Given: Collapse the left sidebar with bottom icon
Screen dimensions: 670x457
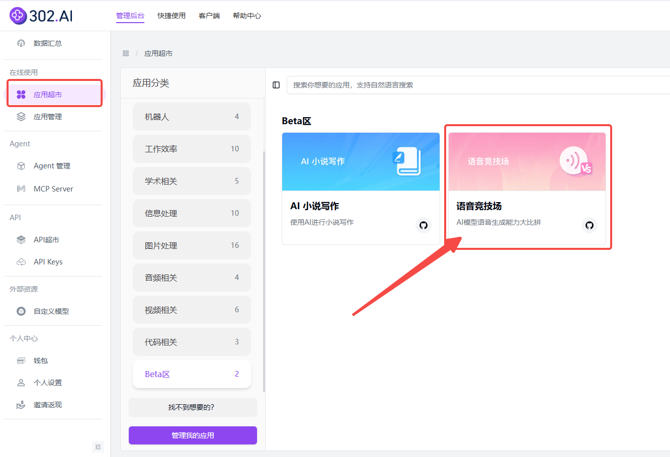Looking at the screenshot, I should [x=98, y=447].
